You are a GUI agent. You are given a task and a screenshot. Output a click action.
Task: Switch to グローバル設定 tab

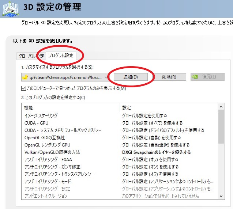(x=31, y=56)
